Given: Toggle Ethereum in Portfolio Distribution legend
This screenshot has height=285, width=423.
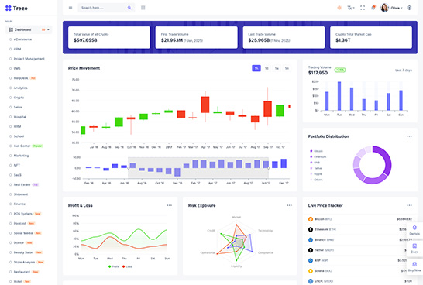Looking at the screenshot, I should tap(318, 156).
